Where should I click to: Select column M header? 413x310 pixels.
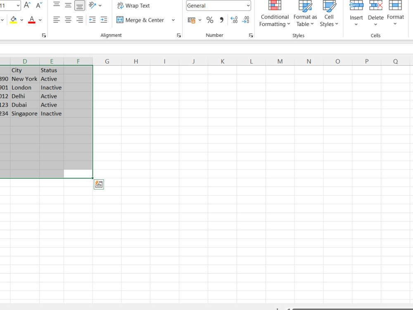280,62
